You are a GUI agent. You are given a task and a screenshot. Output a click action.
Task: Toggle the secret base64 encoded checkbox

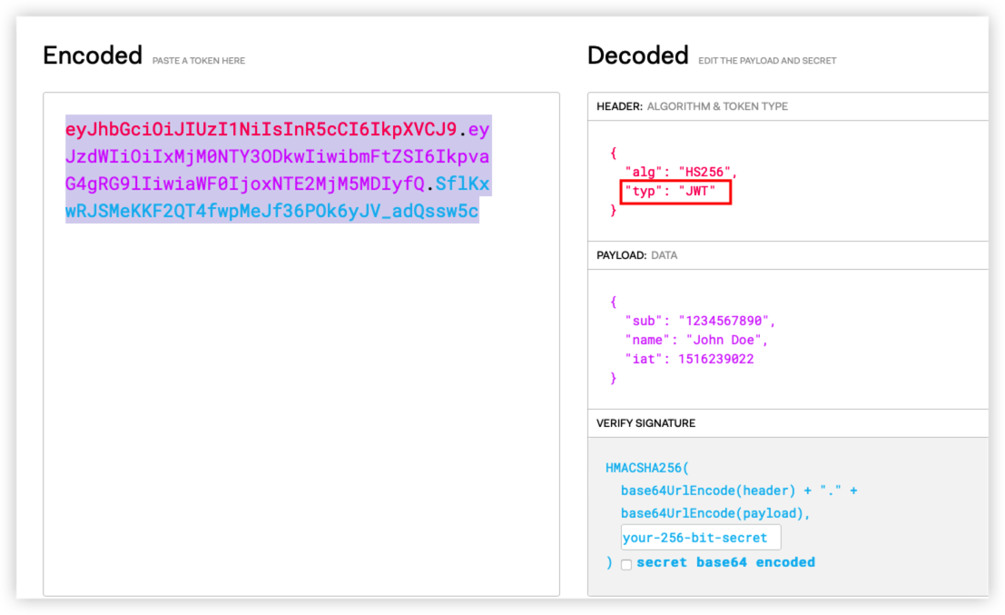(x=626, y=564)
